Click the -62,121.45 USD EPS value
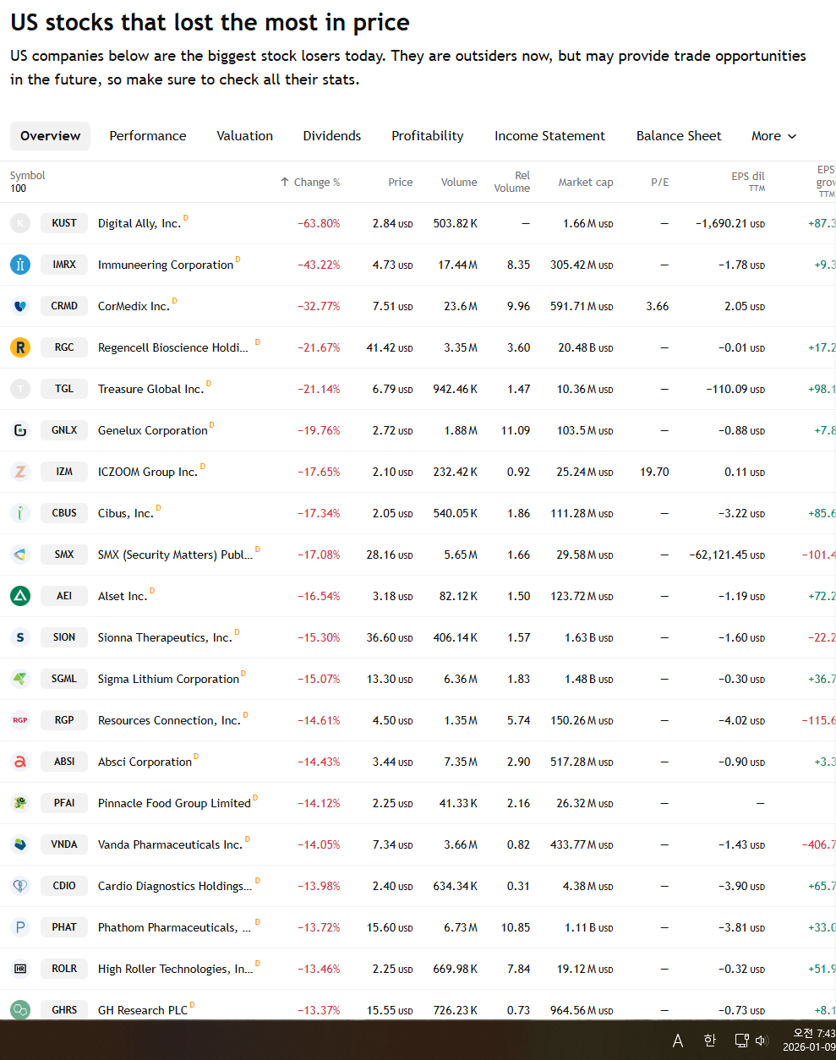The width and height of the screenshot is (836, 1060). [727, 555]
